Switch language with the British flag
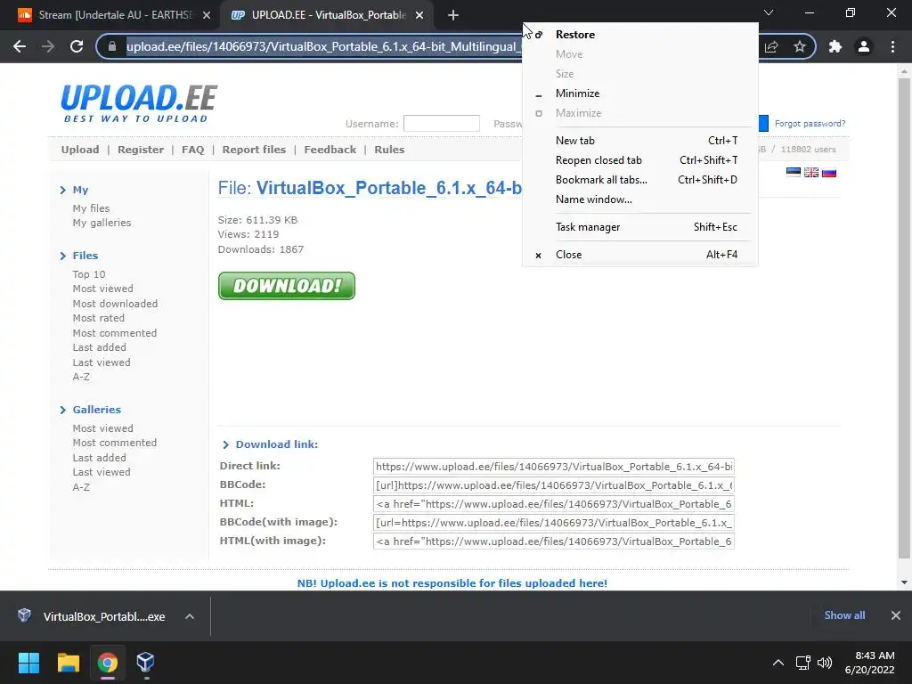Screen dimensions: 912x684 [811, 172]
